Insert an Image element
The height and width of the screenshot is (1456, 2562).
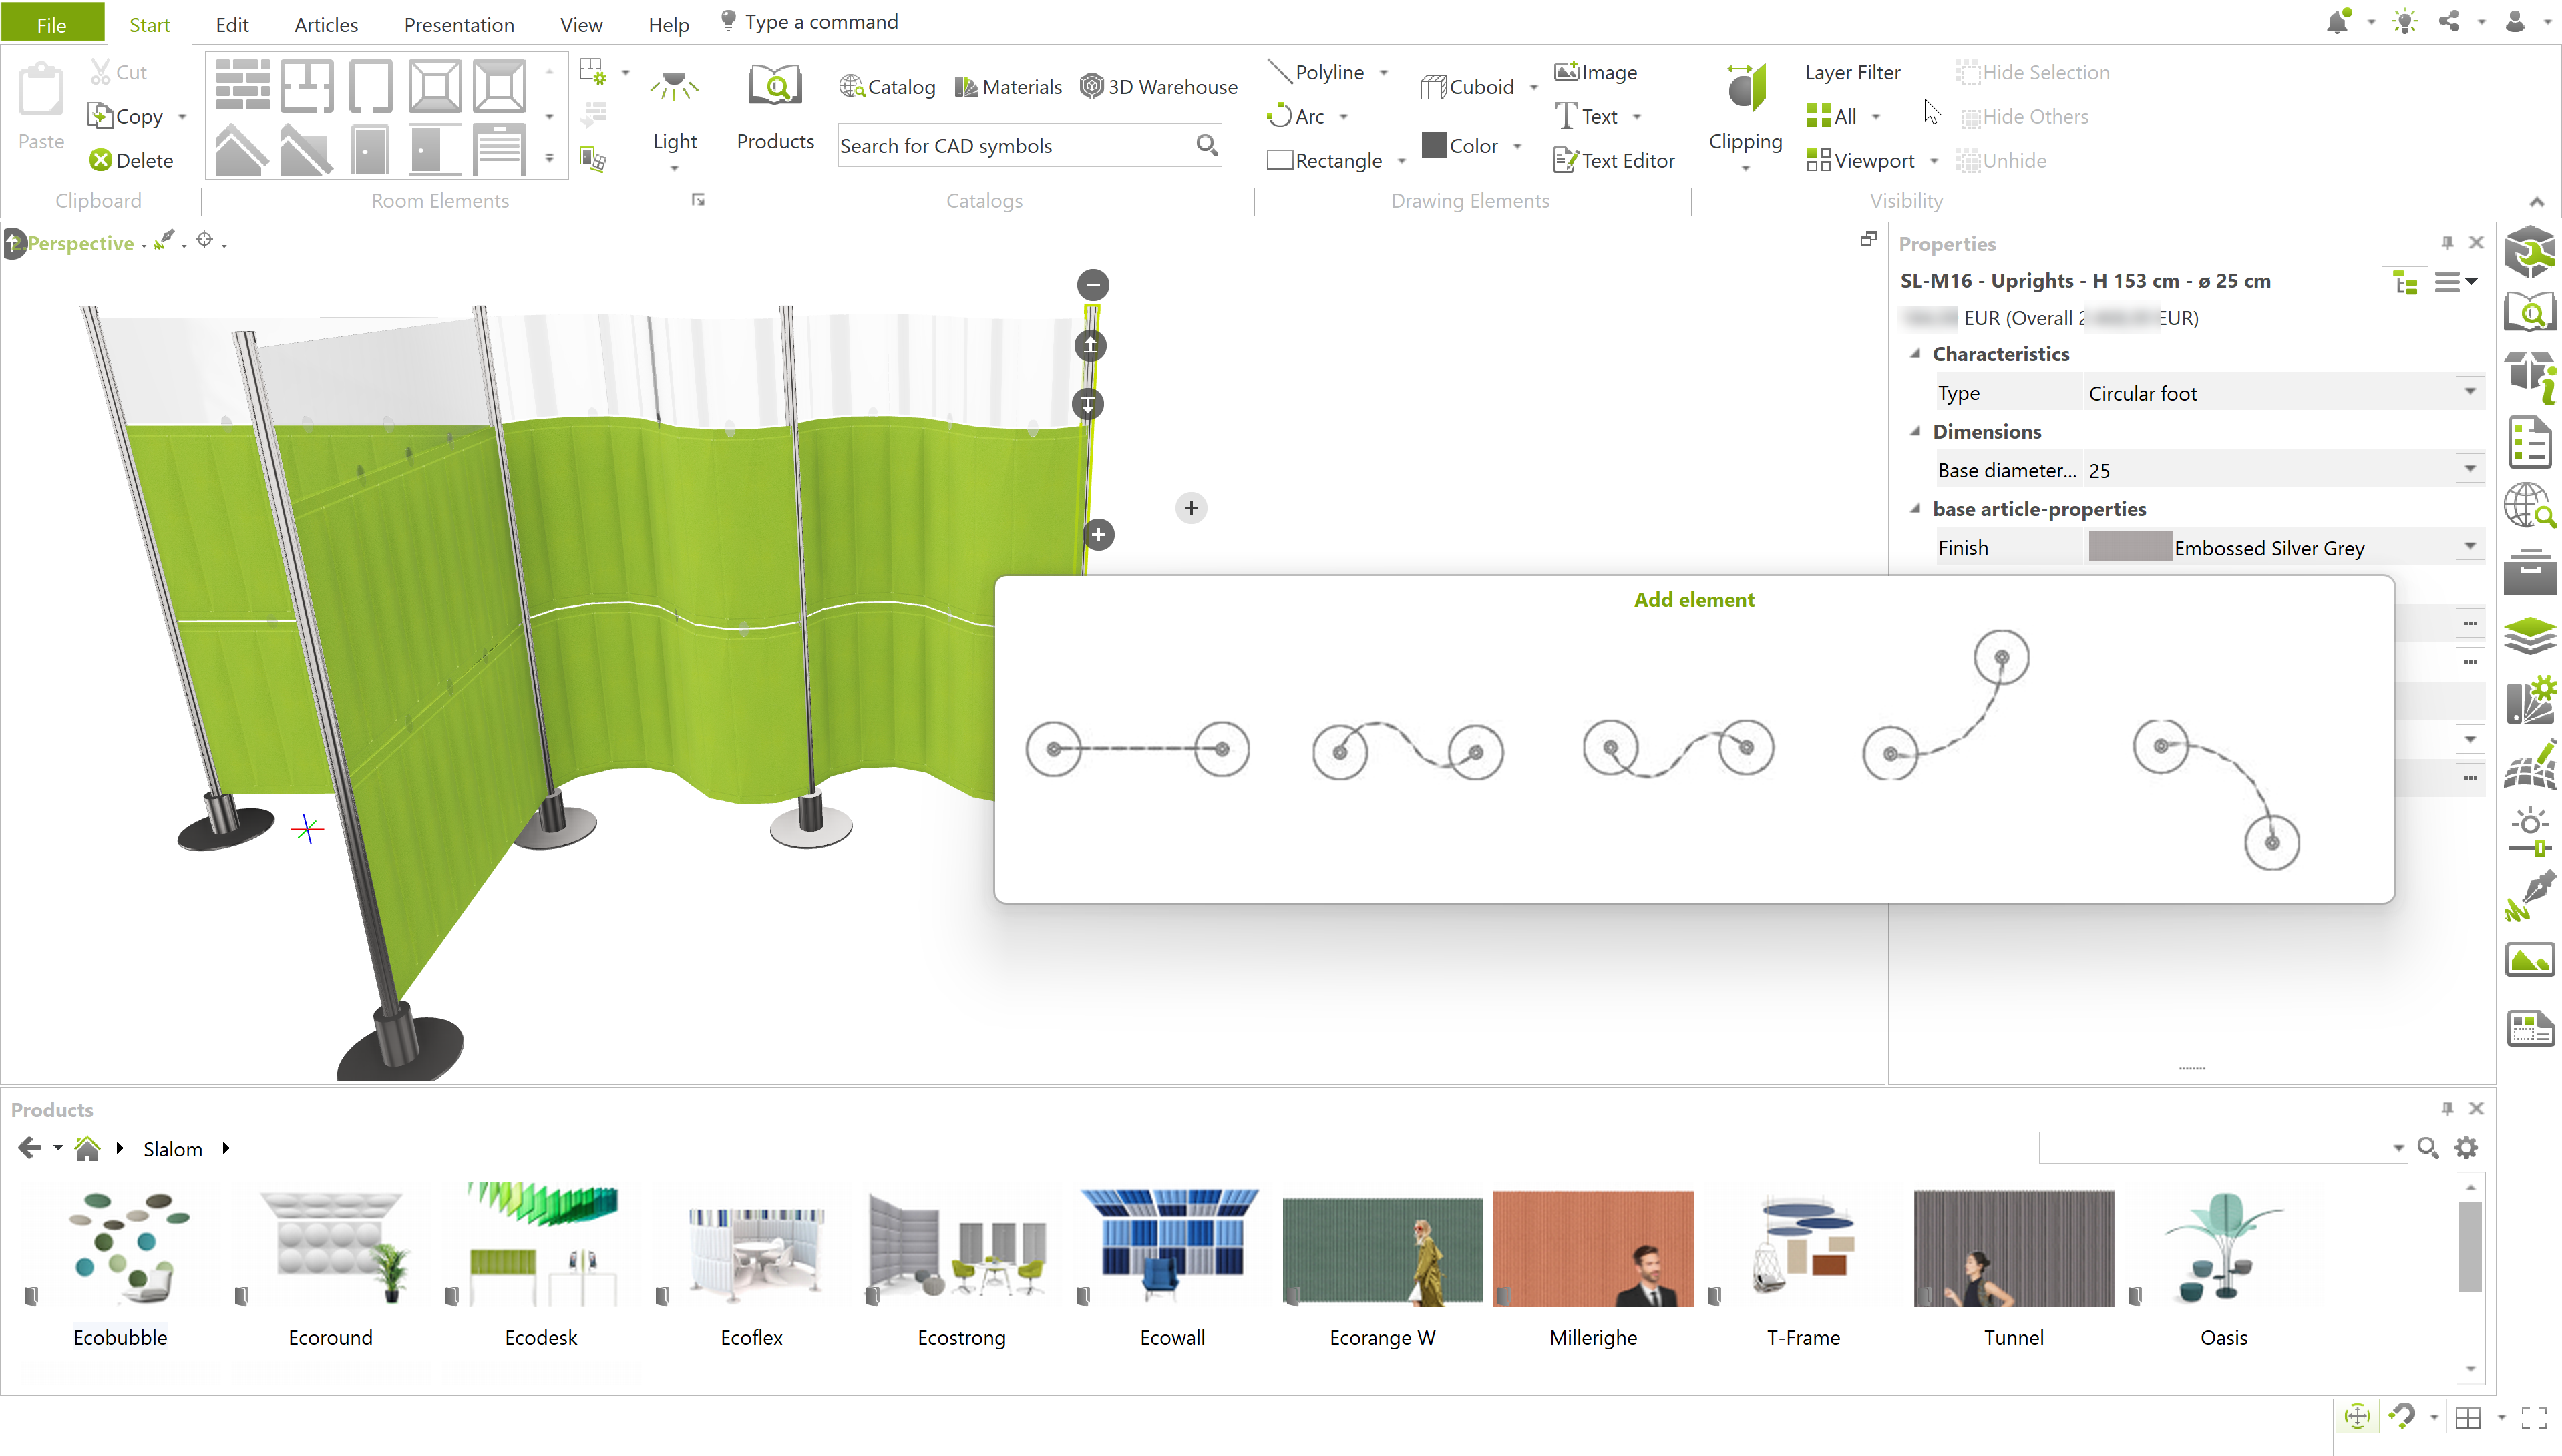coord(1596,72)
